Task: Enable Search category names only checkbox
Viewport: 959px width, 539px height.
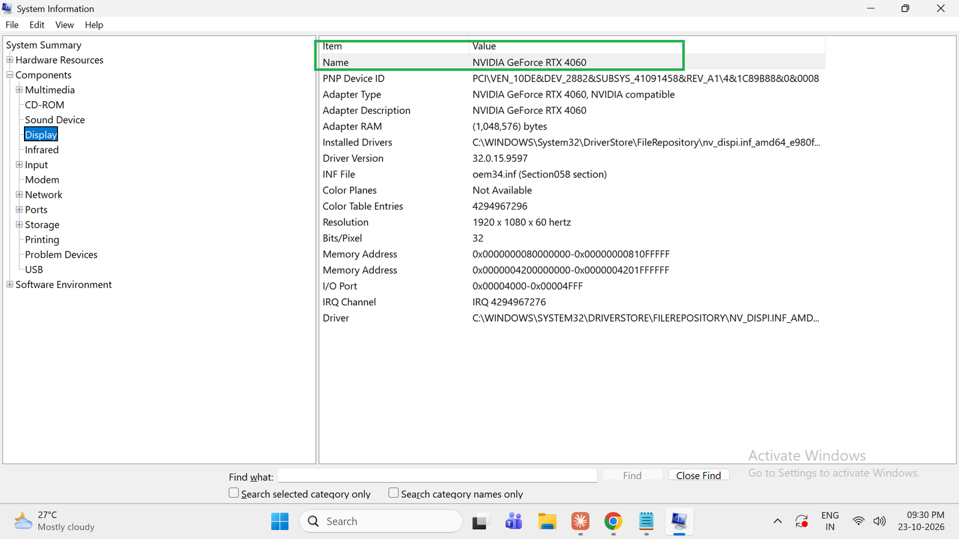Action: (393, 493)
